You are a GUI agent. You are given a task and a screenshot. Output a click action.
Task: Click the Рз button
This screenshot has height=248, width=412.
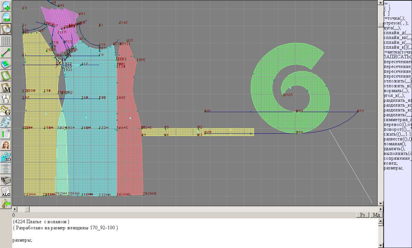click(363, 215)
